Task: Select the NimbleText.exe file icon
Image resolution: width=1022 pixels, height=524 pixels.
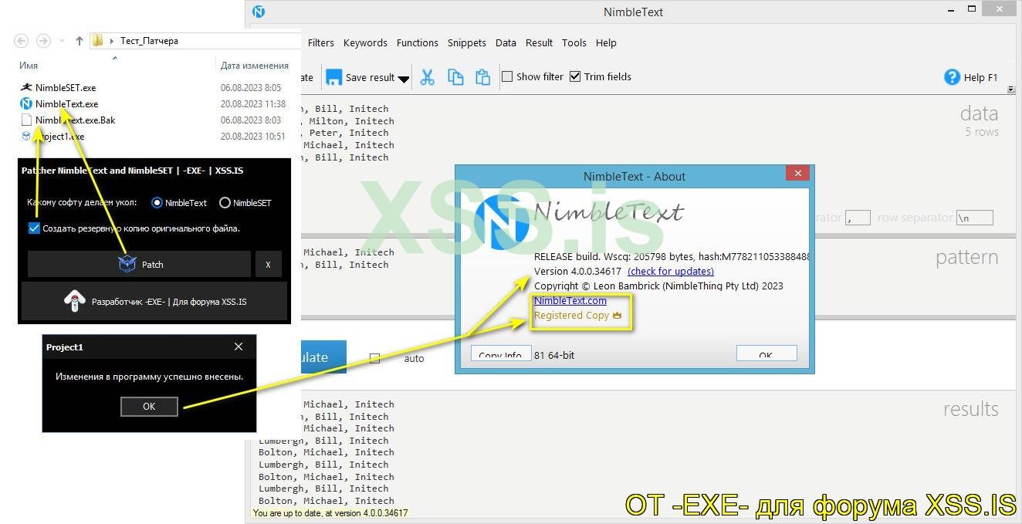Action: 26,103
